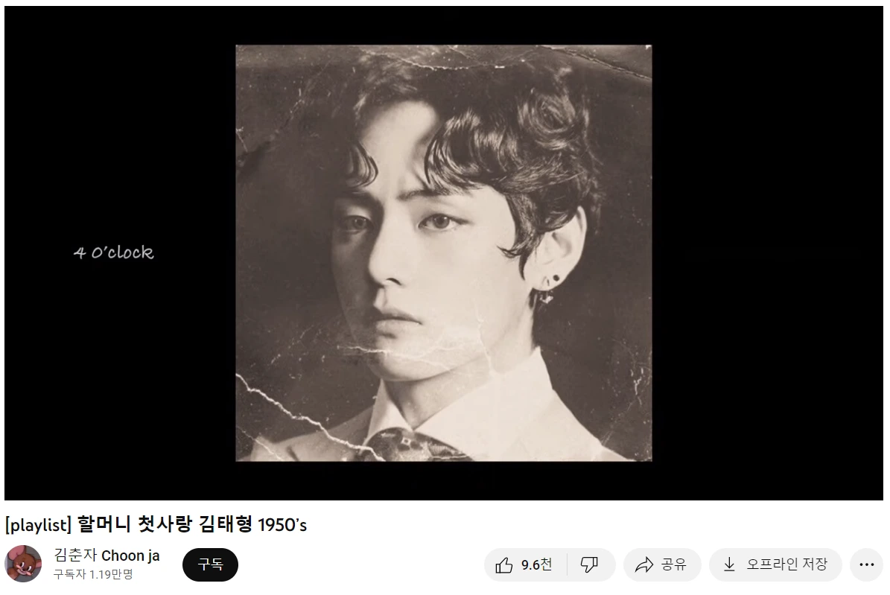890x595 pixels.
Task: Click the 구독자 1.19만명 subscriber count
Action: tap(93, 575)
